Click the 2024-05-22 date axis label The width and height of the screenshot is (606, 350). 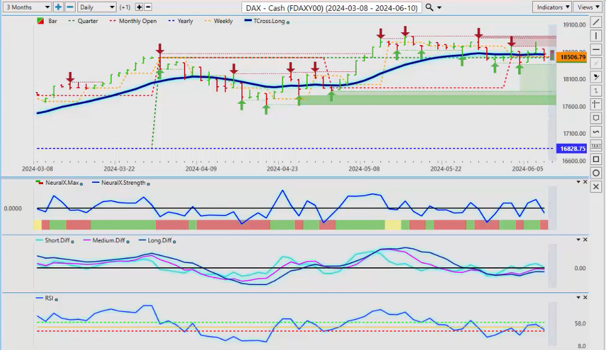coord(445,169)
